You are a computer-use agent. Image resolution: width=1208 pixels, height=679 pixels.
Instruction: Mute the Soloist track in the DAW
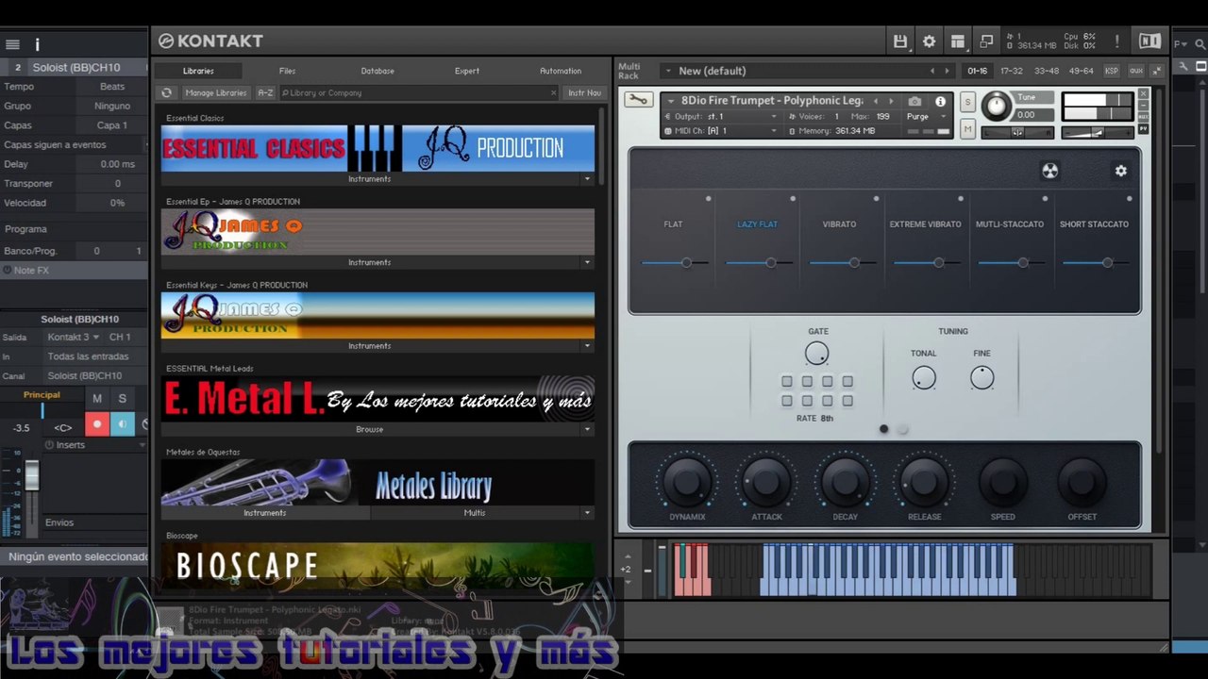[x=96, y=399]
